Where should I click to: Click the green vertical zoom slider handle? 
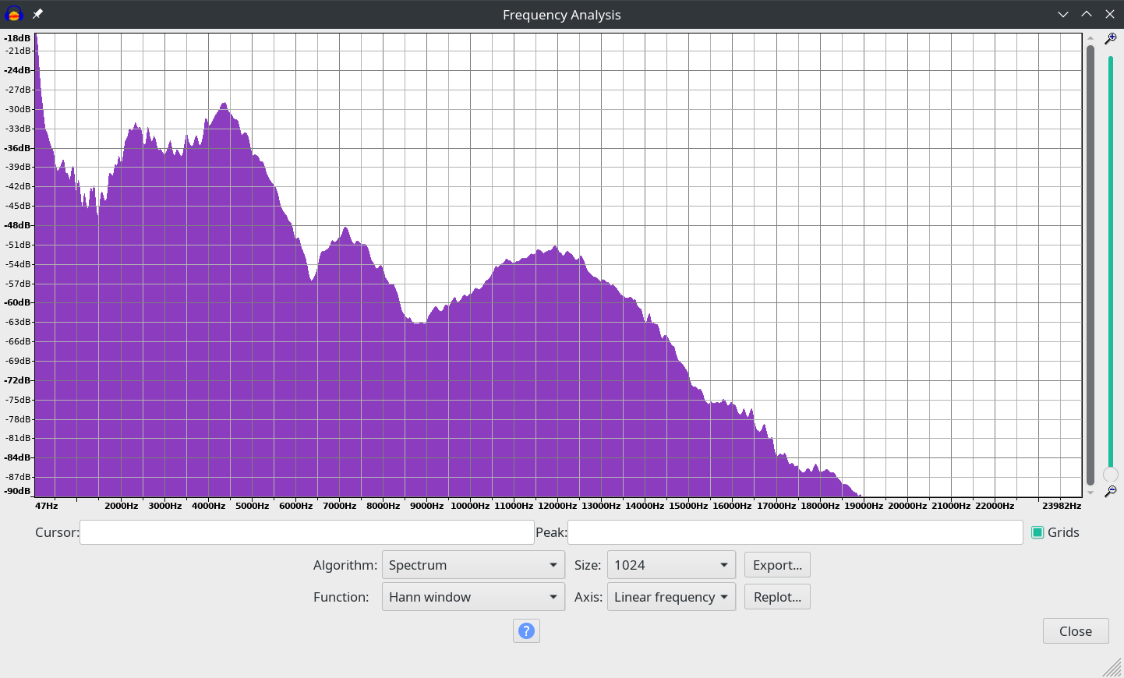point(1111,475)
